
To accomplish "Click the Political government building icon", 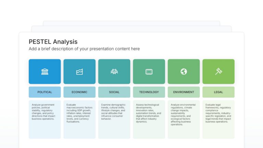I will click(45, 72).
